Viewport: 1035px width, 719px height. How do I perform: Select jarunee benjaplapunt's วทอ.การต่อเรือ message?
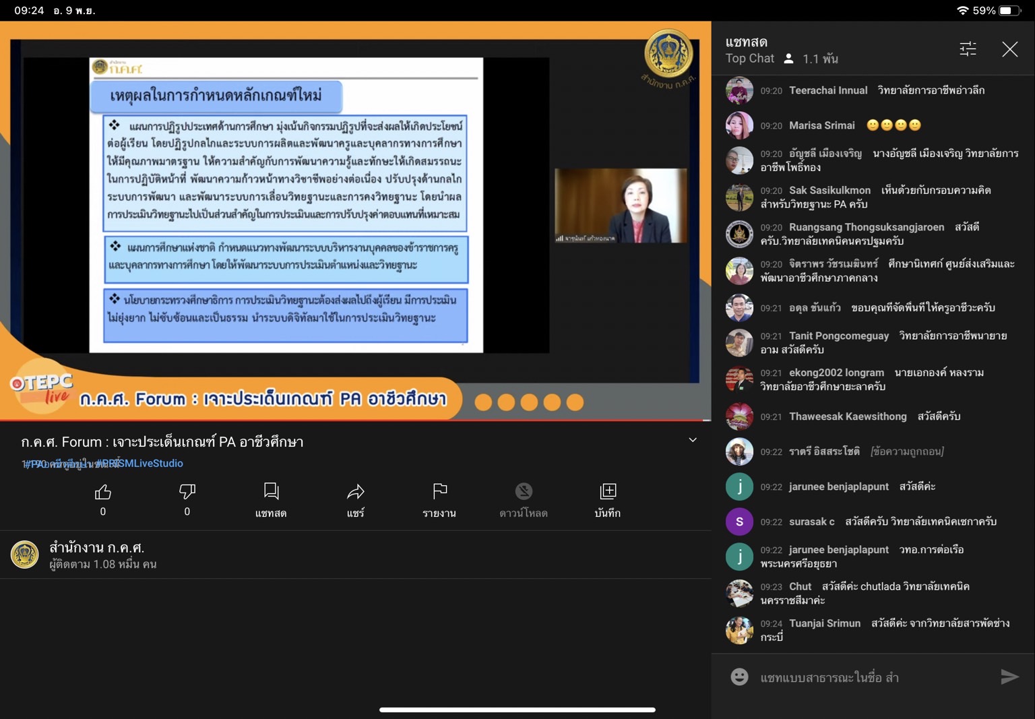[873, 557]
